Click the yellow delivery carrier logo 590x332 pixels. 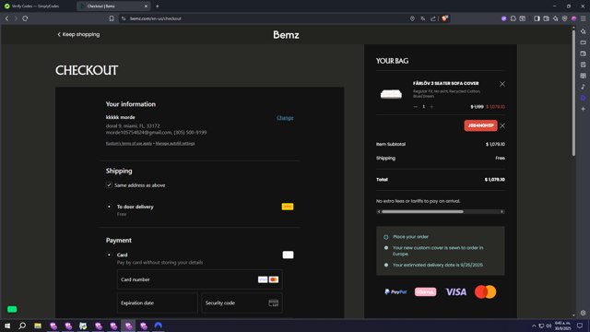click(288, 207)
